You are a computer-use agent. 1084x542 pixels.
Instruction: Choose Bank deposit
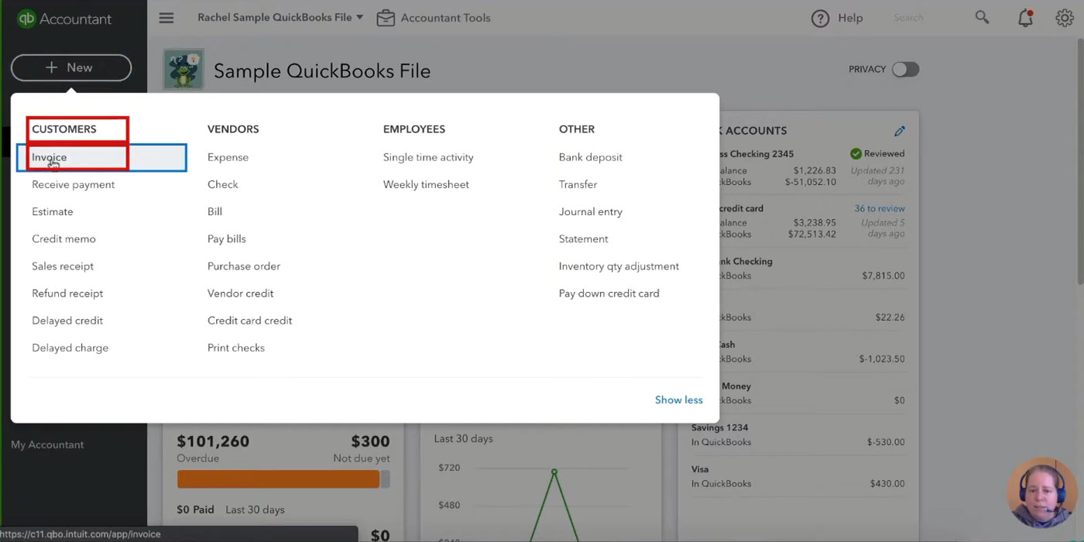click(x=591, y=157)
